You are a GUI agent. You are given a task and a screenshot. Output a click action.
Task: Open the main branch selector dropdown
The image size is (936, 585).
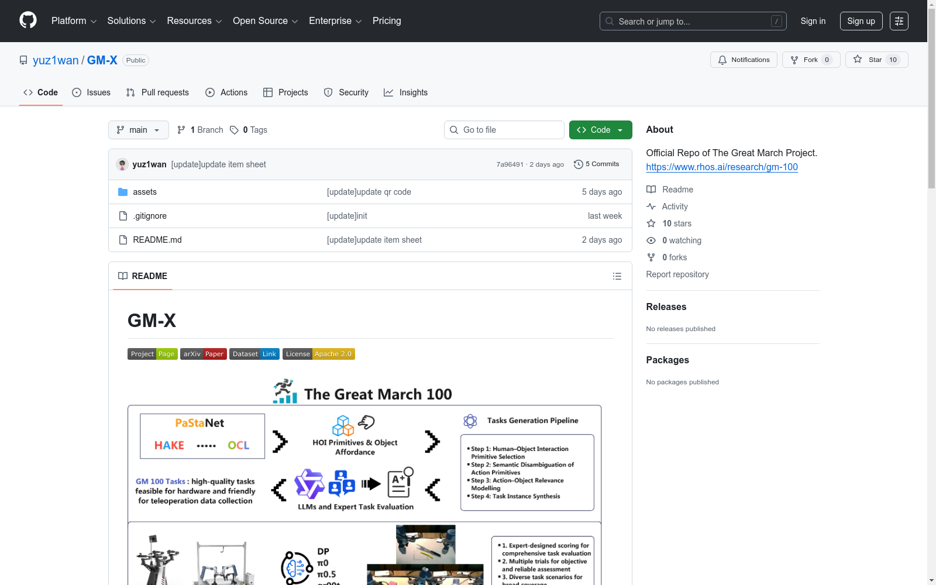point(139,130)
